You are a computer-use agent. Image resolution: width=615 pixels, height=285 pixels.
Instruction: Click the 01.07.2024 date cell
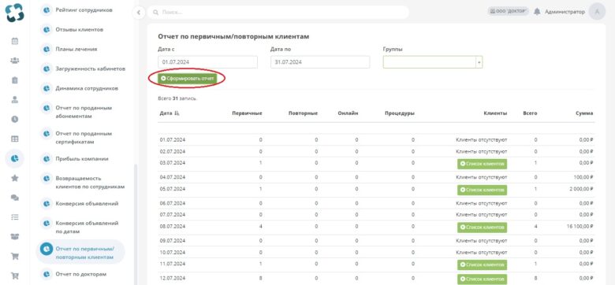pos(172,140)
